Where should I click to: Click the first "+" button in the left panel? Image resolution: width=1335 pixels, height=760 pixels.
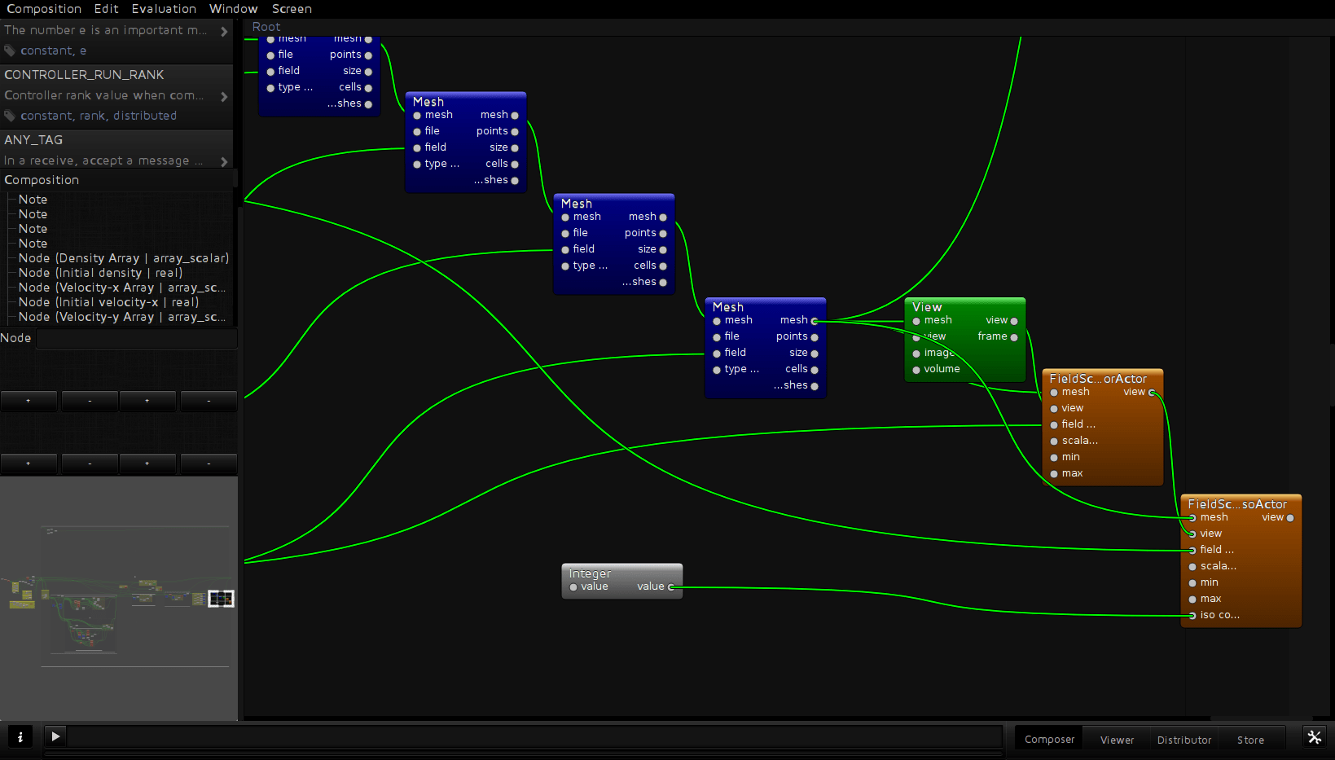pos(29,400)
